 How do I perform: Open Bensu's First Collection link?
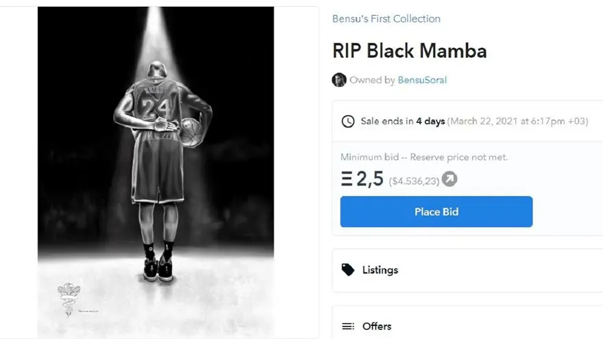386,18
